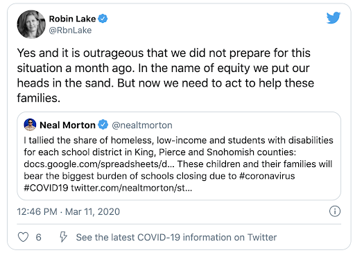Open the Neal Morton name in quoted tweet
The width and height of the screenshot is (355, 255).
click(x=67, y=125)
